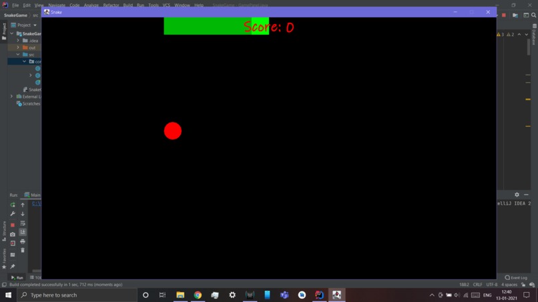This screenshot has width=538, height=302.
Task: Click the up arrow in Run console
Action: pos(23,205)
